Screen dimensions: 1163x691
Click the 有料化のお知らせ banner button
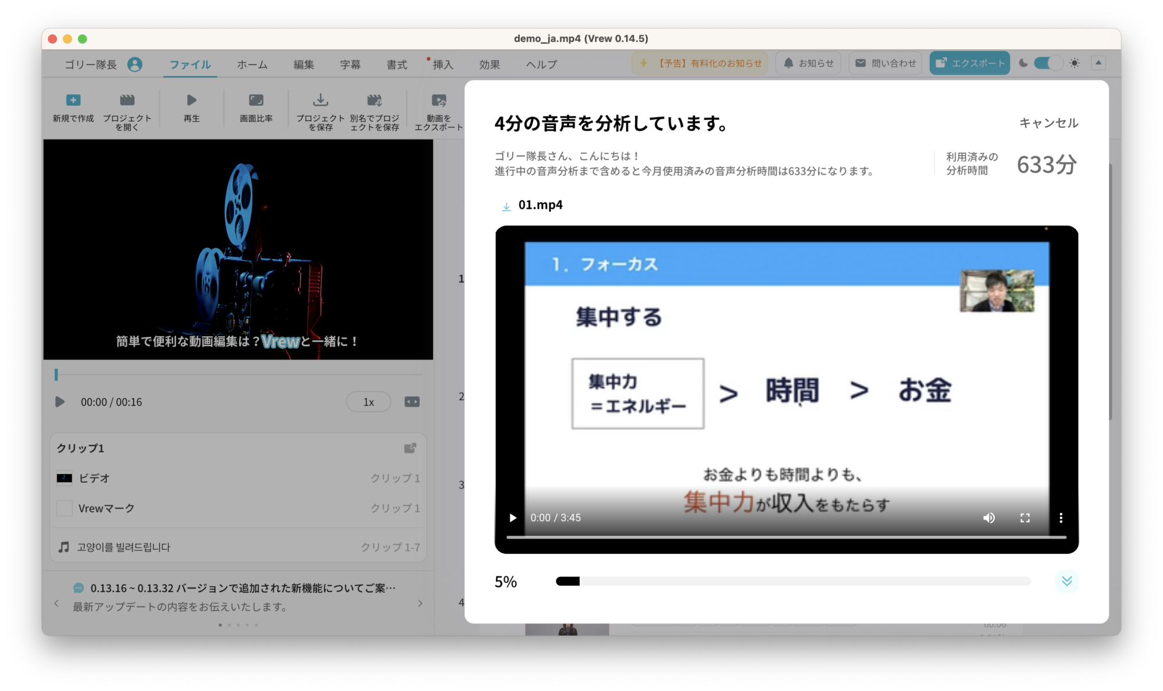(x=700, y=63)
